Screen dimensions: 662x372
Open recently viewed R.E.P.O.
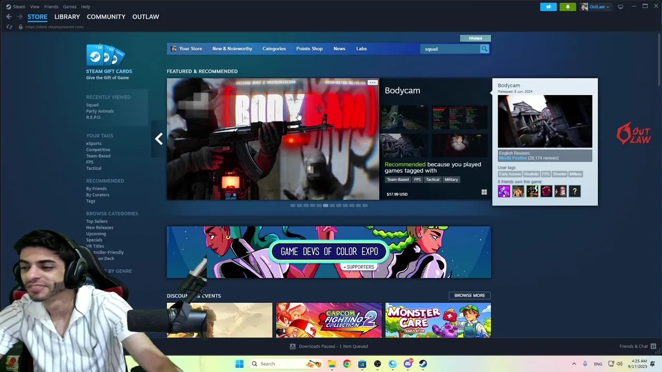(94, 117)
